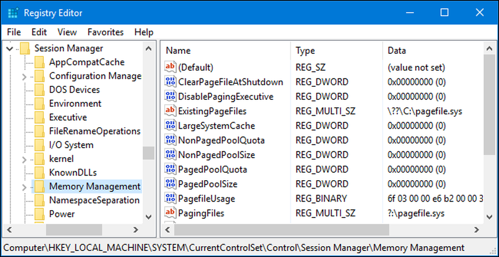
Task: Select the Memory Management folder icon
Action: (39, 187)
